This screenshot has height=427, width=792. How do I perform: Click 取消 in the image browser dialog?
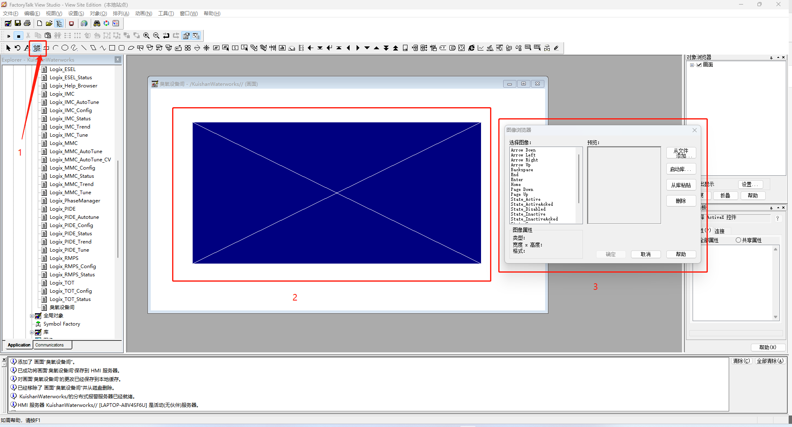(646, 254)
